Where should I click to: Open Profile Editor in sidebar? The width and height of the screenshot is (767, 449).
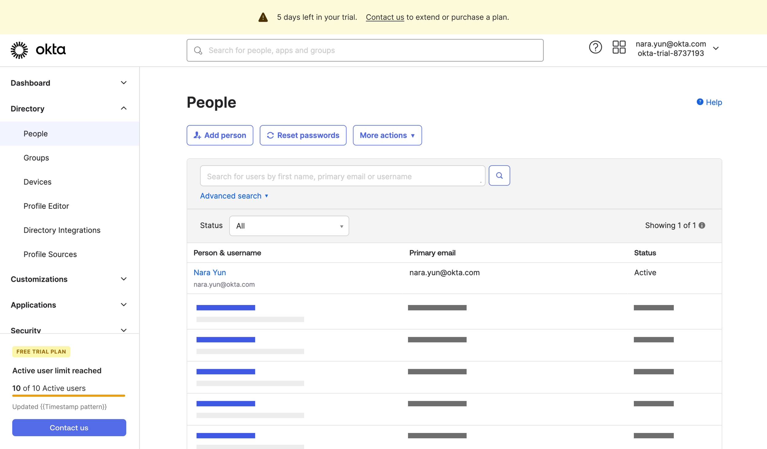click(46, 206)
